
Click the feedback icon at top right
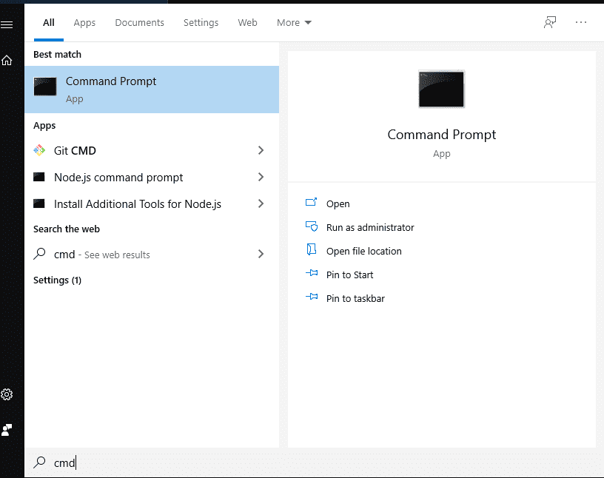pyautogui.click(x=549, y=22)
